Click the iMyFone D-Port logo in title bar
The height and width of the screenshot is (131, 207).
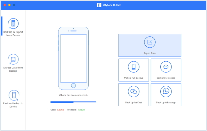99,5
